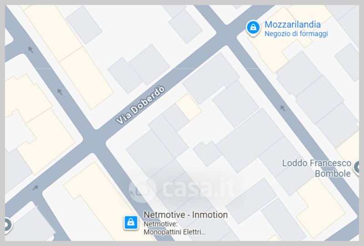Click the Via Doberdò street label

(x=140, y=105)
